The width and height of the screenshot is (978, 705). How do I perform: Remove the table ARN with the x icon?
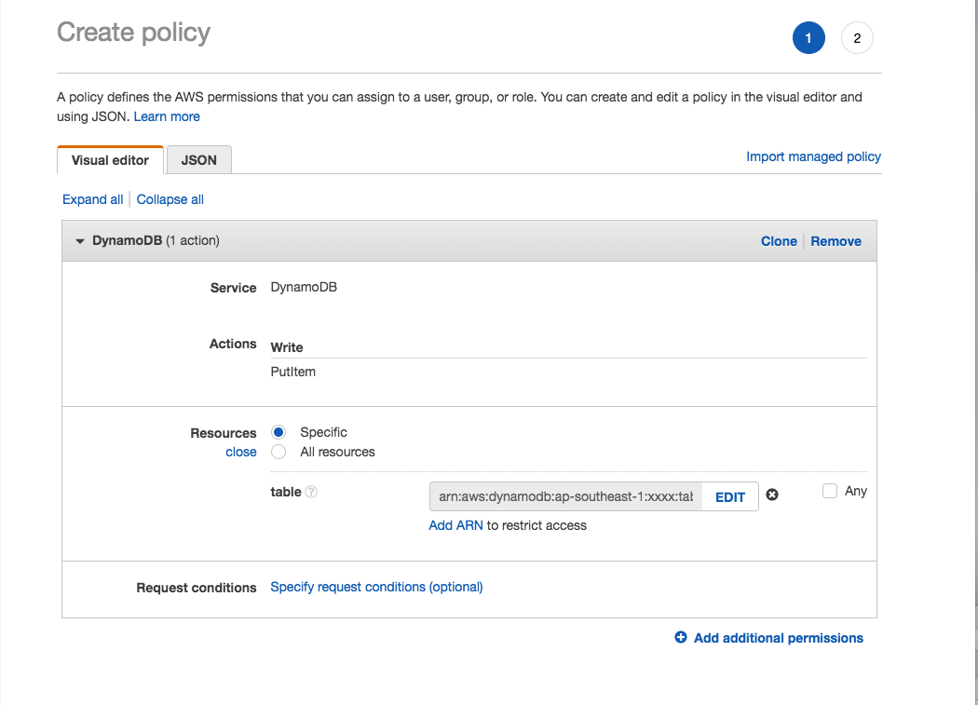pyautogui.click(x=772, y=495)
